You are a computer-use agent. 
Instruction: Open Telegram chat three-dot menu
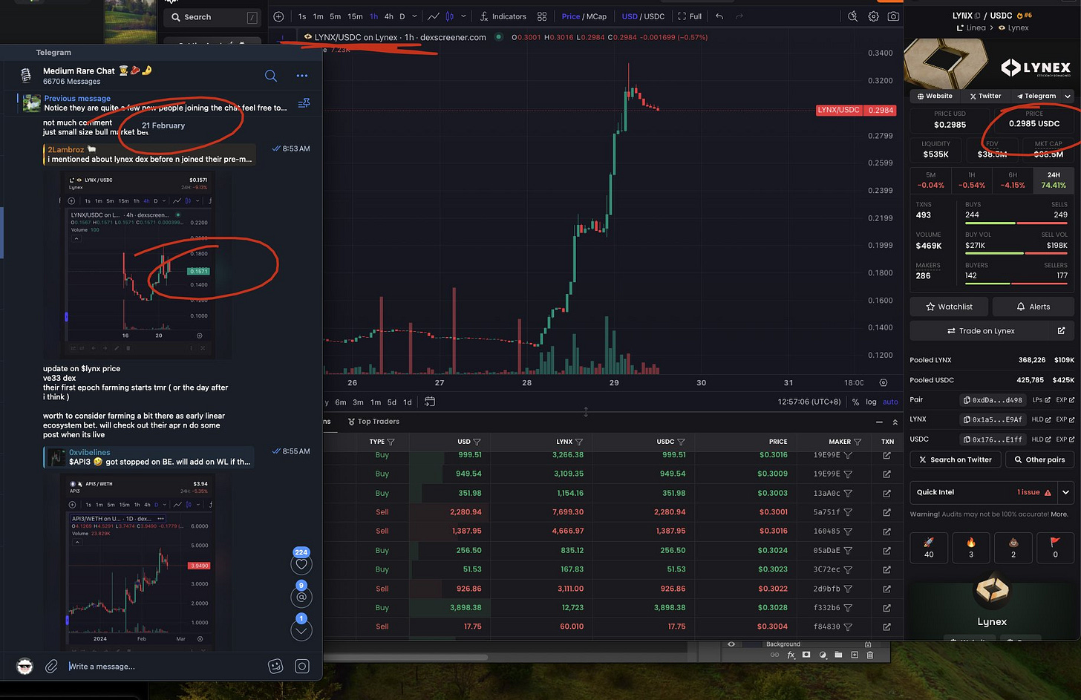click(x=301, y=76)
